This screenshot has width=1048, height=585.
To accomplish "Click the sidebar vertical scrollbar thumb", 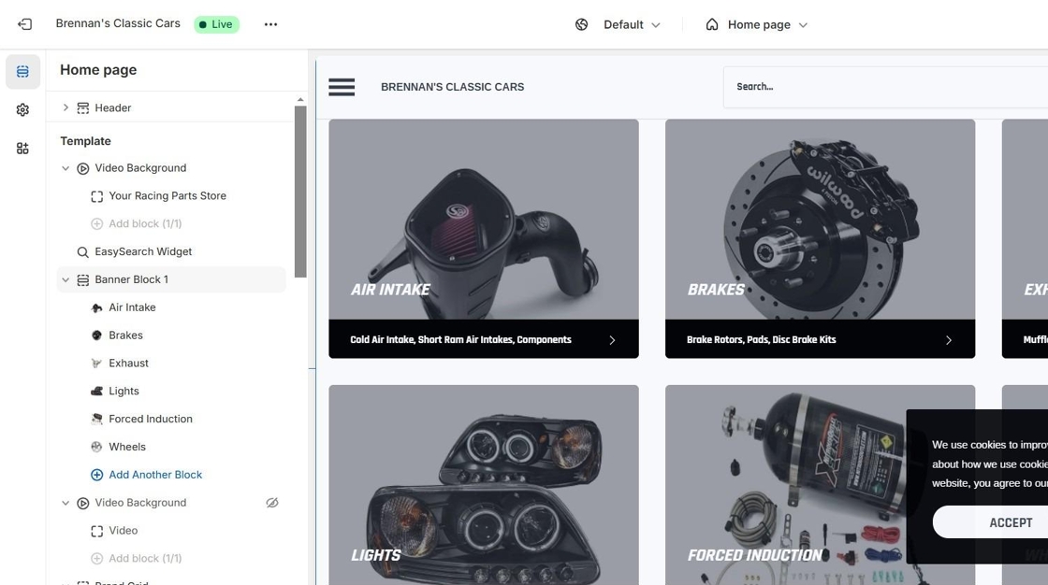I will tap(300, 192).
